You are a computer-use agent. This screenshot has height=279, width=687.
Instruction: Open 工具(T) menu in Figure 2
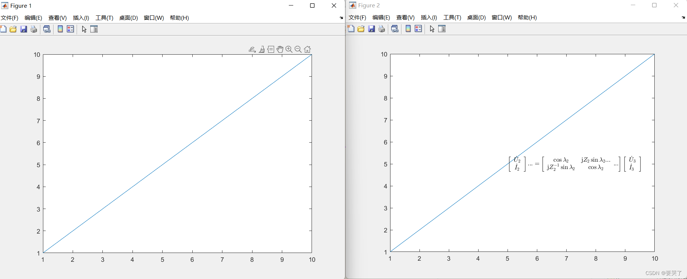tap(452, 18)
